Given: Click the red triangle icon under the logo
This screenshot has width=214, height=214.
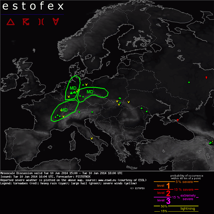Looking at the screenshot, I should point(11,22).
